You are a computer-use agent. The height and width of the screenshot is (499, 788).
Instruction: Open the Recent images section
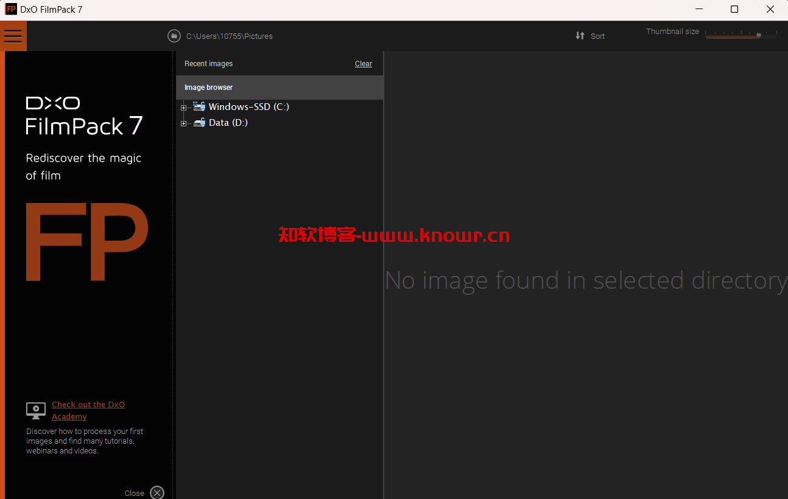pyautogui.click(x=209, y=64)
